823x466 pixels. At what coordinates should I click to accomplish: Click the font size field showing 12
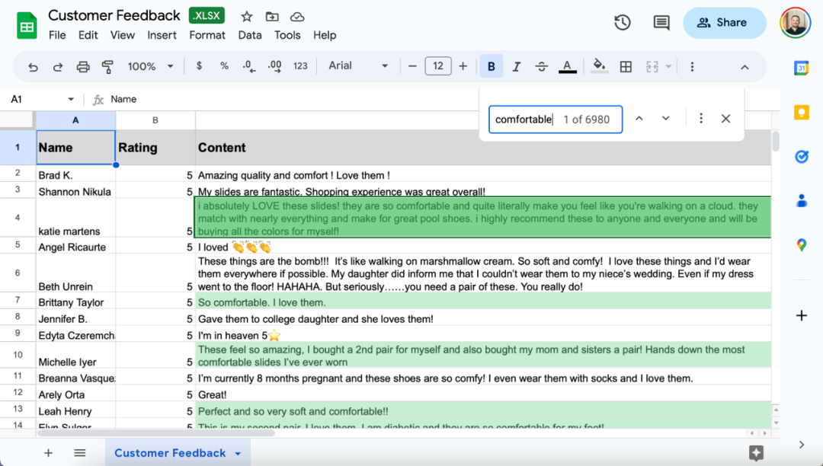point(438,66)
